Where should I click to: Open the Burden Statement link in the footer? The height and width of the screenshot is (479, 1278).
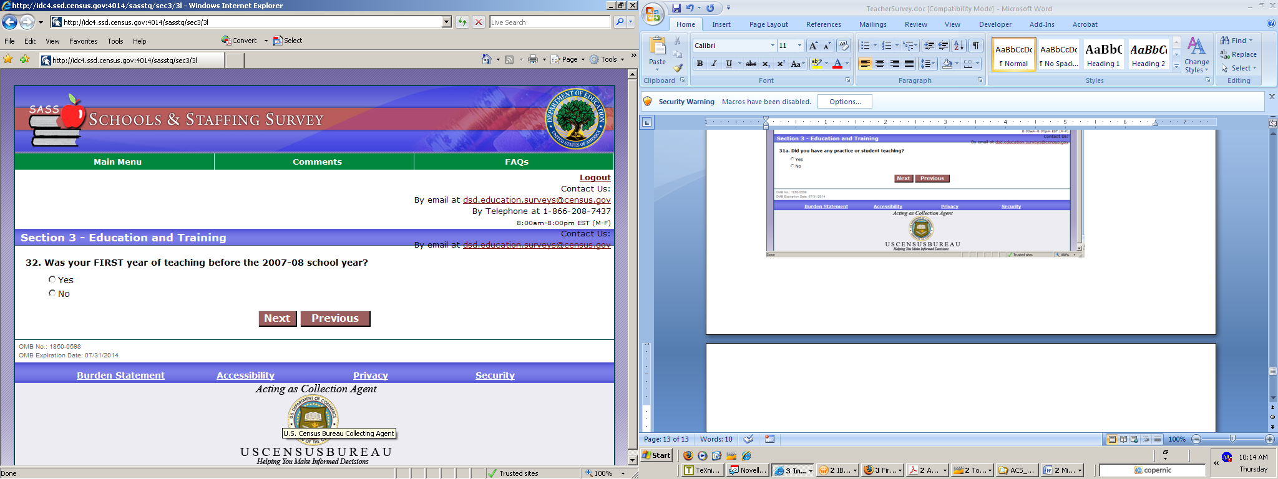point(120,375)
